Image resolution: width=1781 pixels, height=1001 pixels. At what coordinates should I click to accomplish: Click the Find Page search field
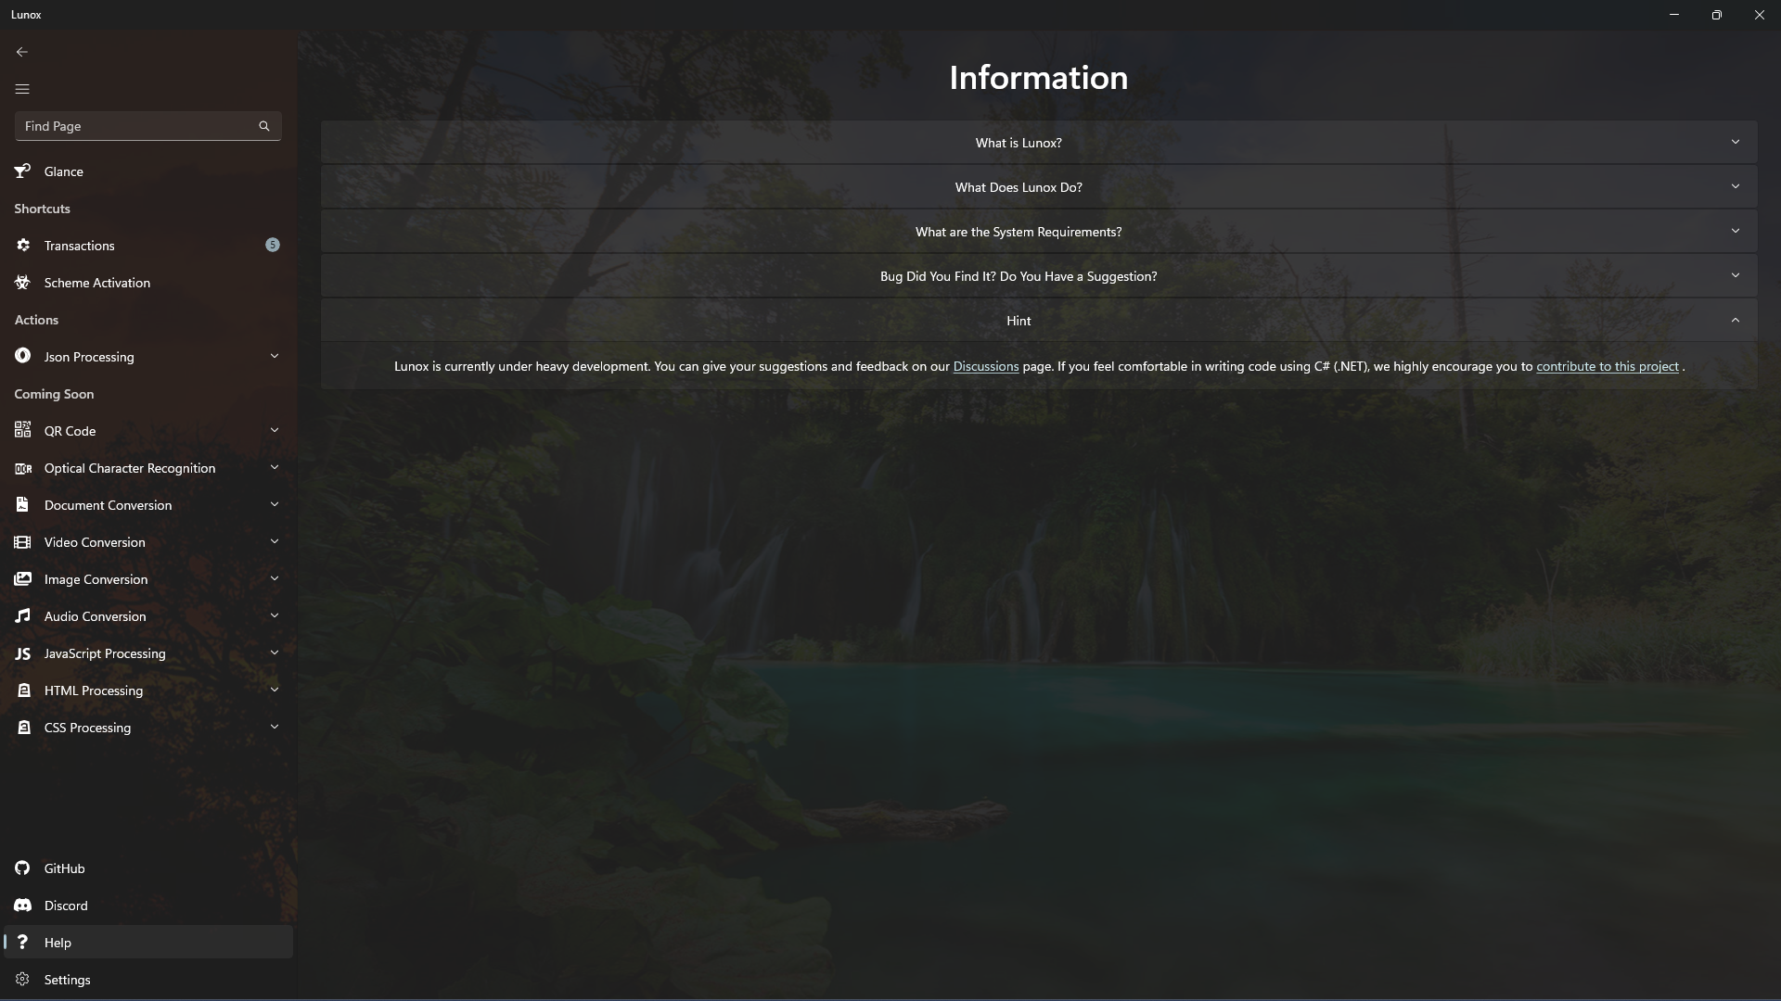pos(135,126)
